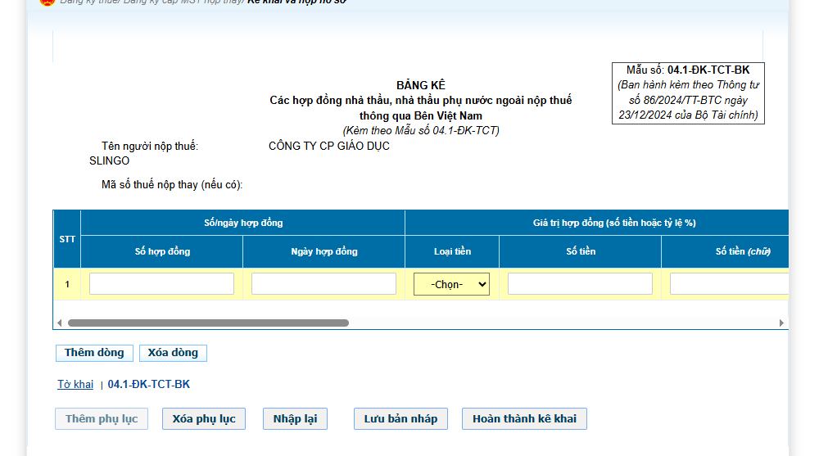Click the national emblem icon in the header
Viewport: 828px width, 456px height.
click(x=47, y=2)
